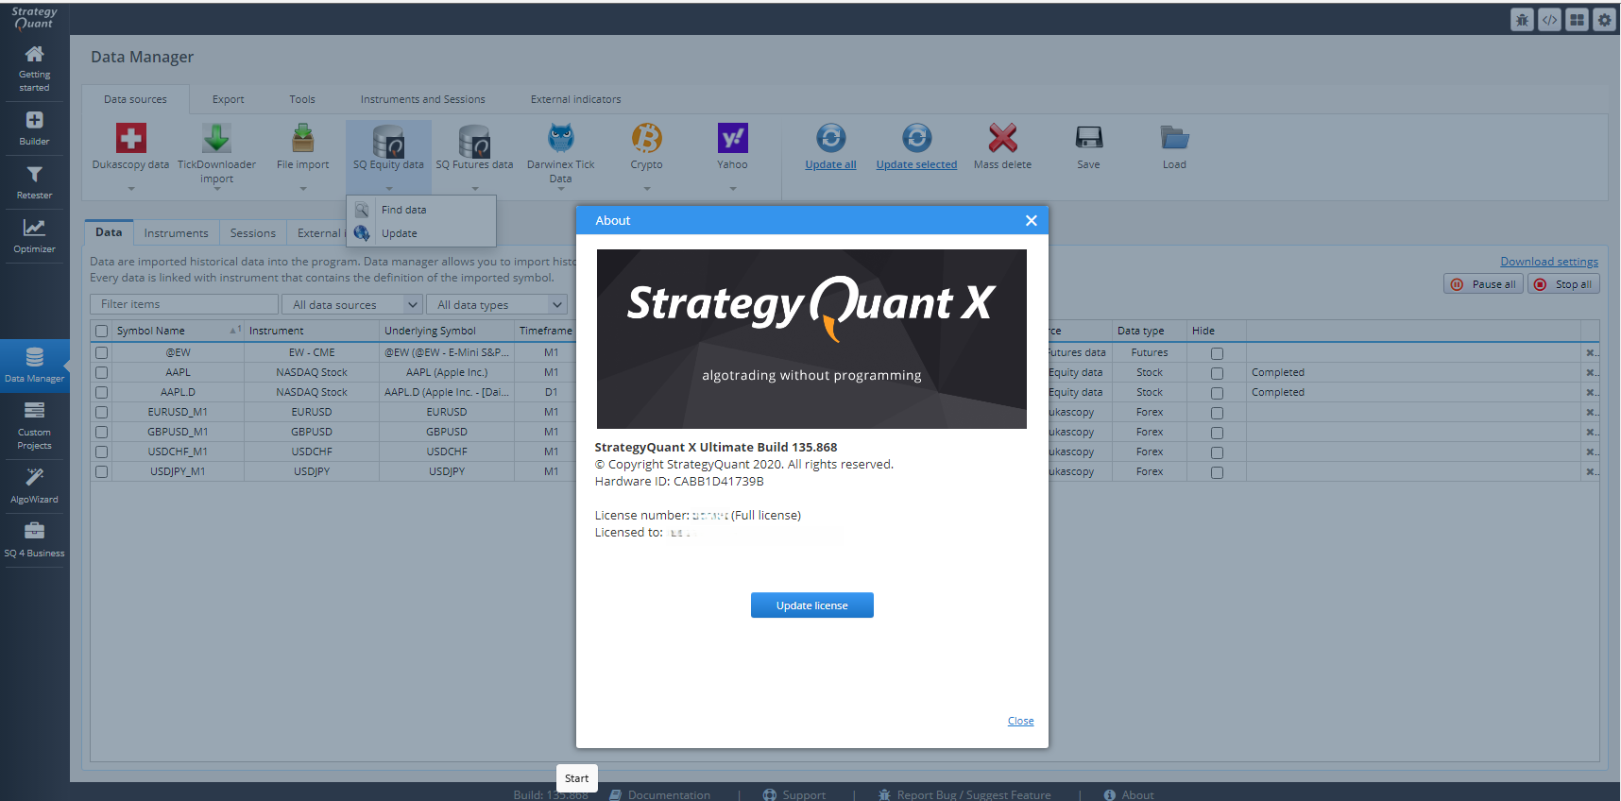Switch to Instruments sub-tab
Viewport: 1621px width, 801px height.
[176, 232]
